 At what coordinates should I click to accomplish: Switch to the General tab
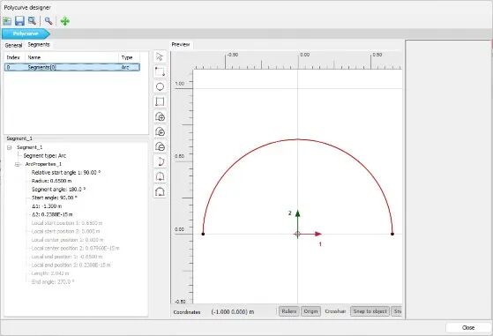13,45
